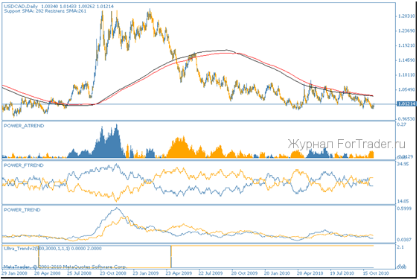Click the 28 Apr 2008 date label
The width and height of the screenshot is (419, 280).
(48, 273)
